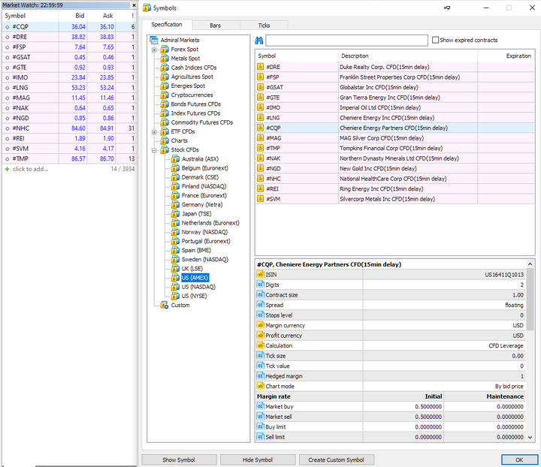The height and width of the screenshot is (467, 541).
Task: Expand the ETF CFDs tree node
Action: pyautogui.click(x=154, y=131)
